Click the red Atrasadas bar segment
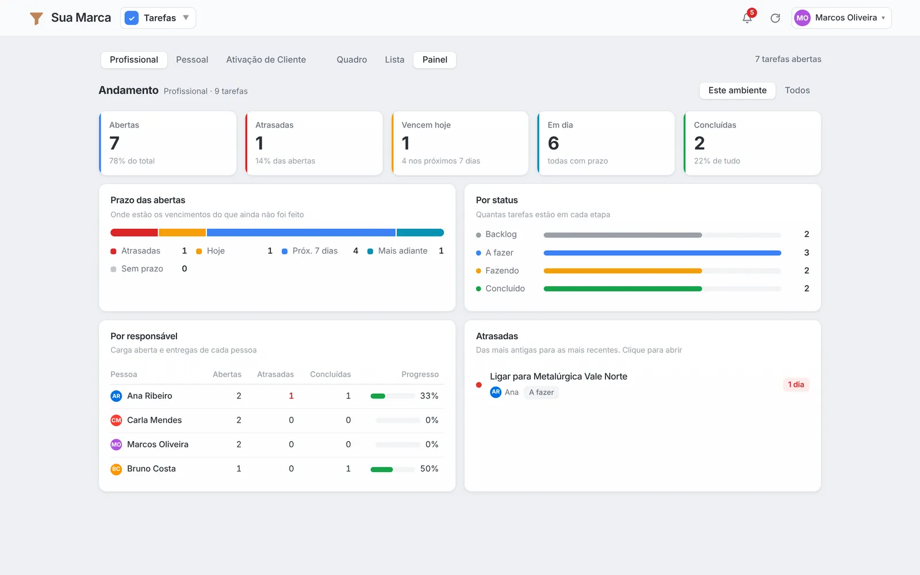This screenshot has width=920, height=575. (134, 233)
